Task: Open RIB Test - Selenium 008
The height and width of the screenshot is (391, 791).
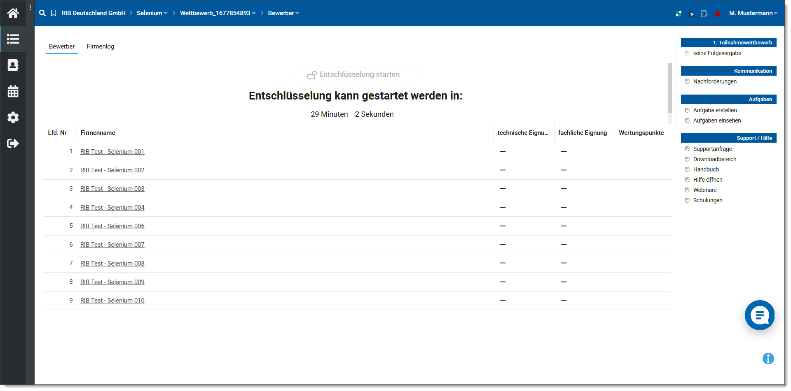Action: [112, 264]
